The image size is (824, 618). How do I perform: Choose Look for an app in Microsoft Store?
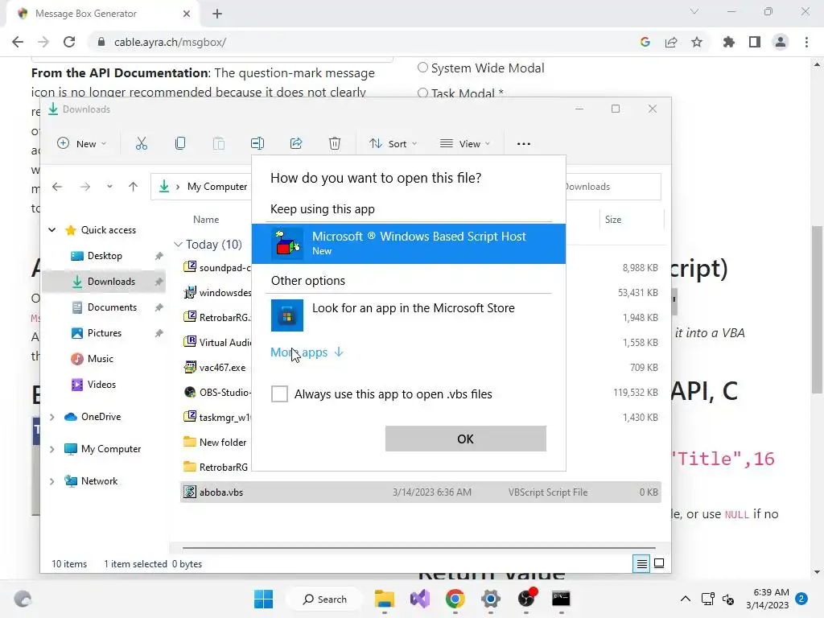click(x=408, y=315)
